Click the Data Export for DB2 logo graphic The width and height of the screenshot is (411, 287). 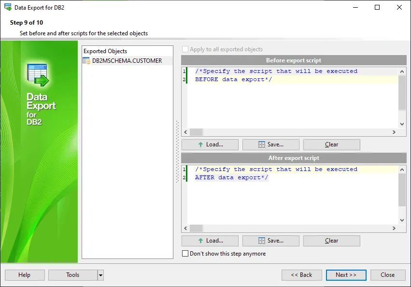pyautogui.click(x=38, y=75)
